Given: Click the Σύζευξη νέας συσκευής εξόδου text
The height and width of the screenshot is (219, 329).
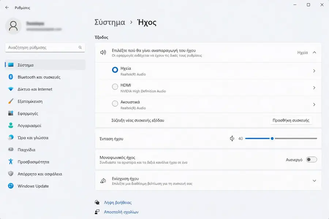Looking at the screenshot, I should pos(138,120).
